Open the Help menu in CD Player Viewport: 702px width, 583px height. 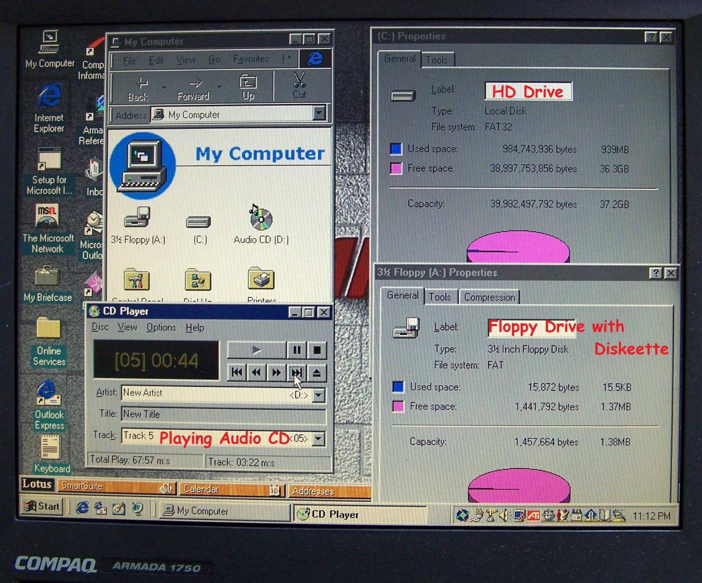click(195, 327)
